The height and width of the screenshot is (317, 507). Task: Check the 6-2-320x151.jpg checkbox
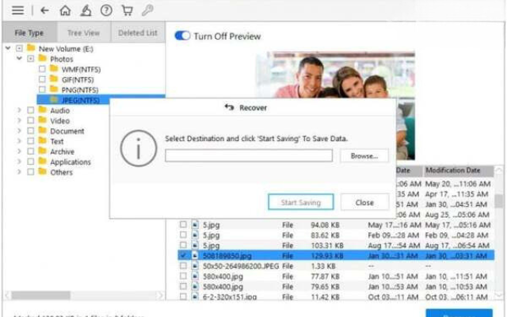coord(183,296)
